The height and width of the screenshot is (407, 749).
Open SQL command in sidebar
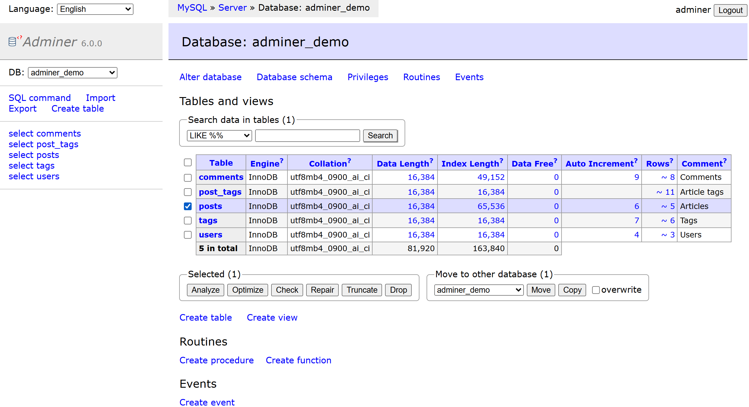click(x=40, y=98)
